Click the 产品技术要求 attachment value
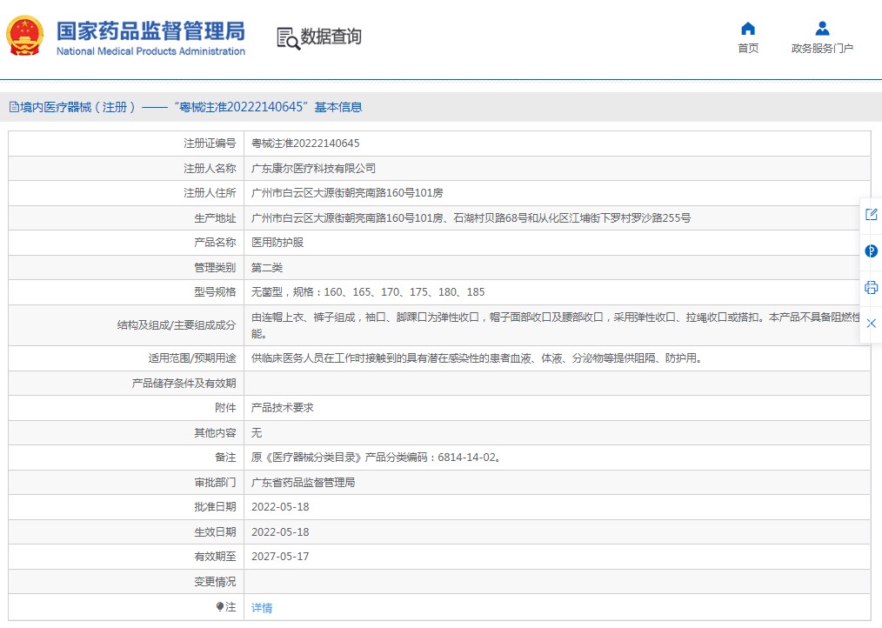 click(282, 407)
